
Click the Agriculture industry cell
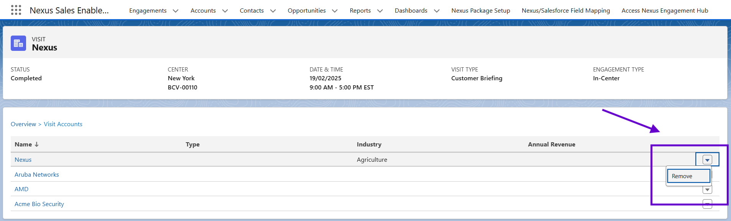[372, 160]
